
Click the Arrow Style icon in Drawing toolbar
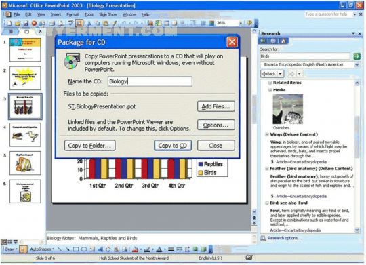tap(187, 249)
